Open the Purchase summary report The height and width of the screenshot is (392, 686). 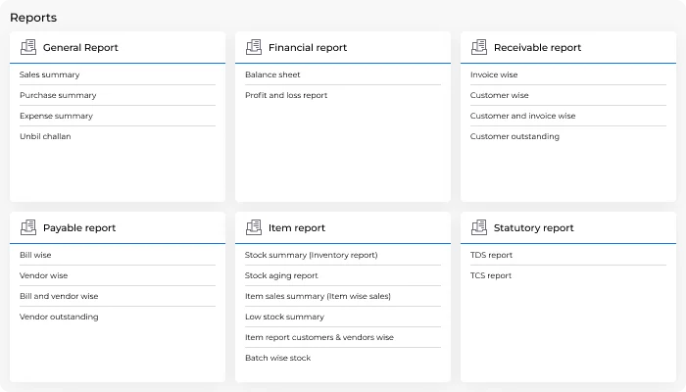pyautogui.click(x=58, y=95)
